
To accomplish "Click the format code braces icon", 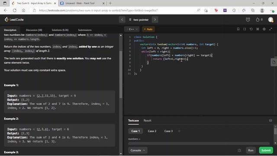I will 245,29.
